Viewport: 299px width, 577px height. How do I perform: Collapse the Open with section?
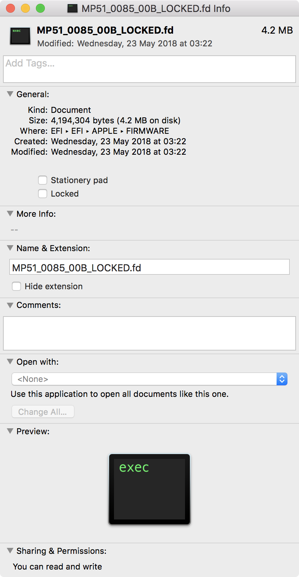coord(10,362)
